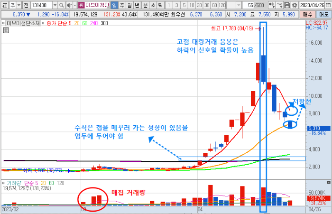
Task: Click the open price 7,200
Action: point(240,15)
